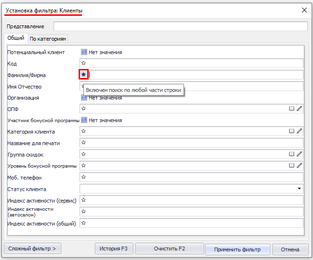Toggle the Участник бонусной программы checkbox
Viewport: 313px width, 260px height.
(x=84, y=120)
